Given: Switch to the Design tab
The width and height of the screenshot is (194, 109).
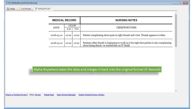Looking at the screenshot, I should click(x=11, y=9).
